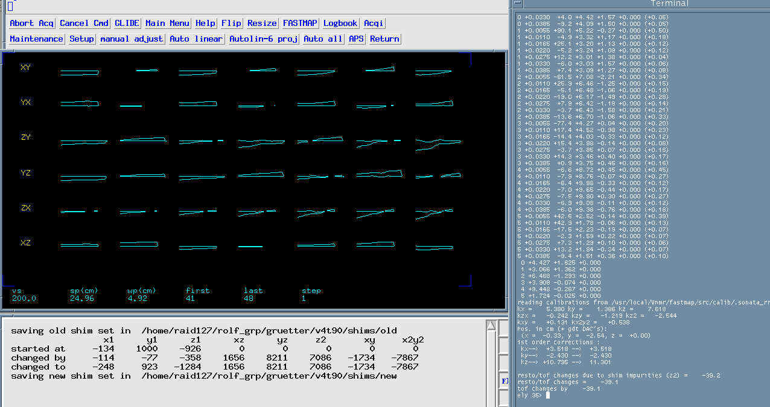
Task: Select the yellow XZ projection row label
Action: 25,243
